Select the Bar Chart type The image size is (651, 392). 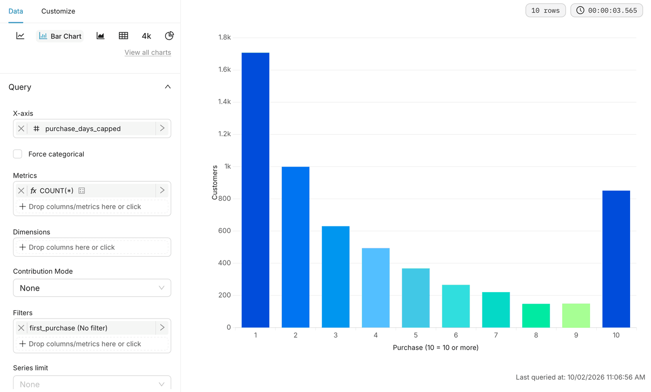point(60,36)
